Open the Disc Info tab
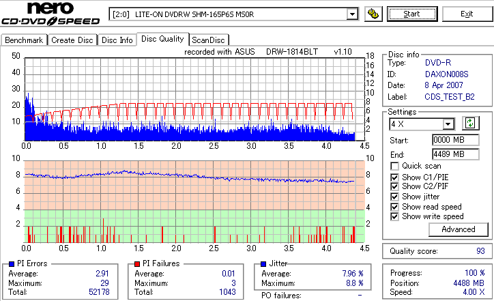Image resolution: width=494 pixels, height=301 pixels. (x=117, y=40)
